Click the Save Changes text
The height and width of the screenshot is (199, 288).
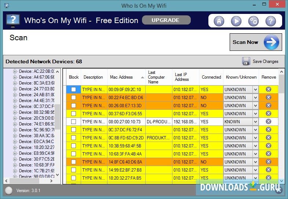click(265, 61)
